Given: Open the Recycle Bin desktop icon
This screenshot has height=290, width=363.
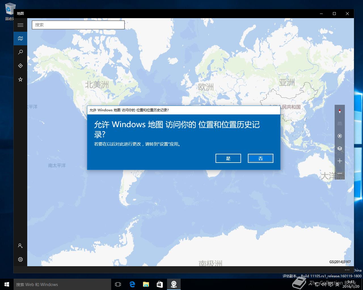Looking at the screenshot, I should tap(9, 12).
